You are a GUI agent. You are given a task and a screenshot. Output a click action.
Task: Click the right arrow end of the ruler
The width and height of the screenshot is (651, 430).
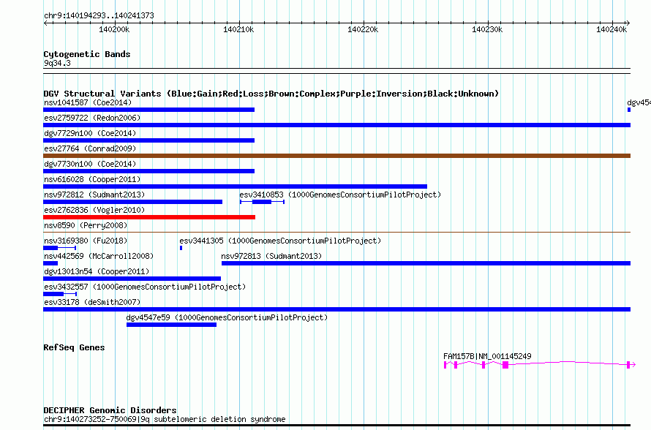pyautogui.click(x=628, y=23)
